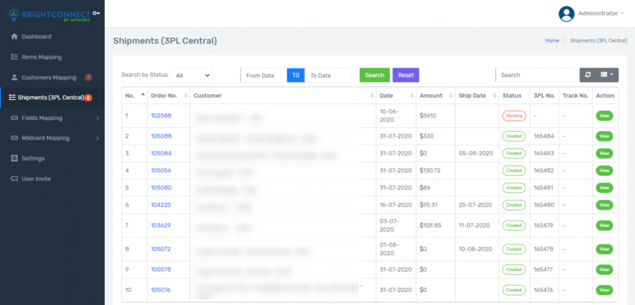
Task: Click the sidebar collapse toggle near logo
Action: click(x=95, y=13)
